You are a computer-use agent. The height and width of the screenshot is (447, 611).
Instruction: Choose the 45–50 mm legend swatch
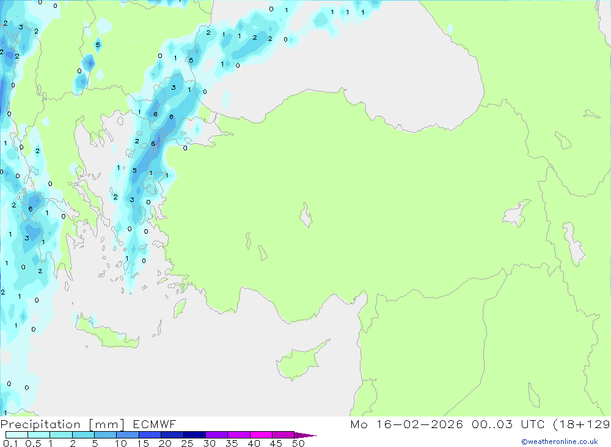284,435
